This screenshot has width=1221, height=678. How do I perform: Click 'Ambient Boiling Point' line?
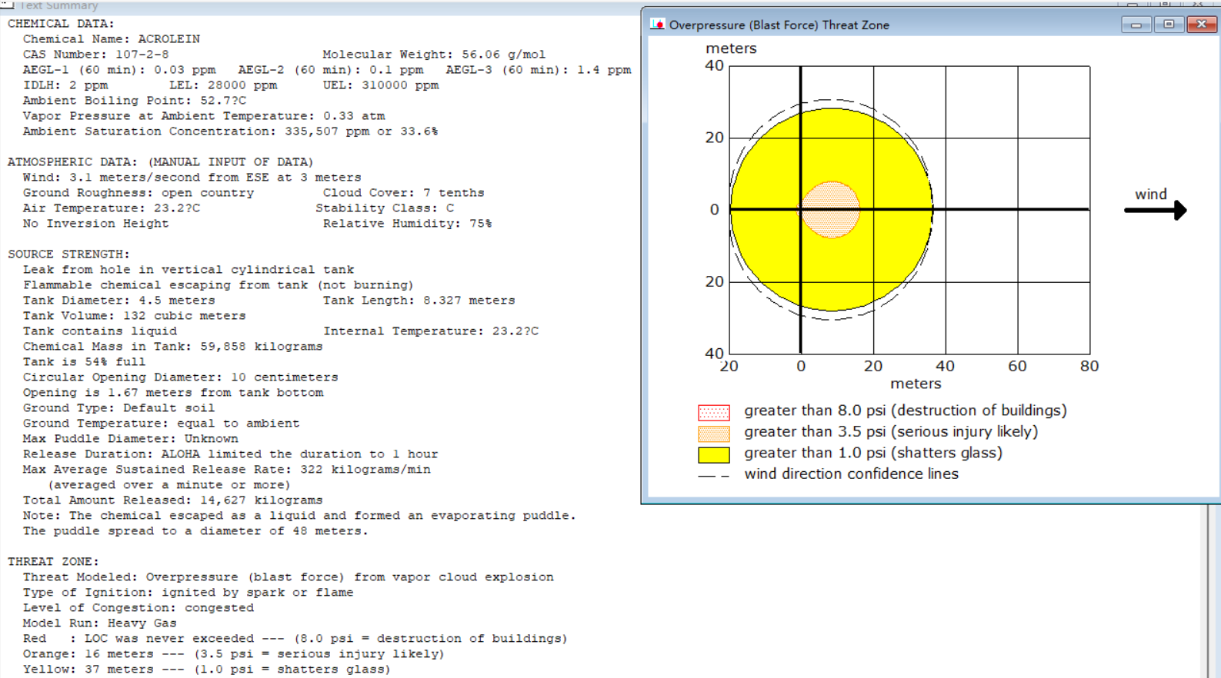pyautogui.click(x=135, y=100)
